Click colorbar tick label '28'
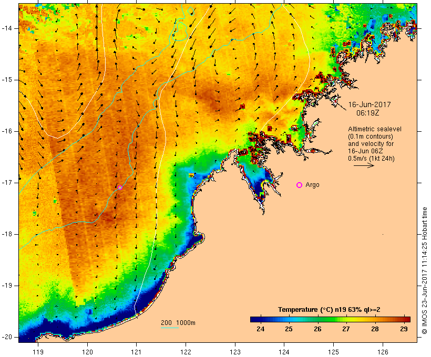431x357 pixels. tap(375, 329)
